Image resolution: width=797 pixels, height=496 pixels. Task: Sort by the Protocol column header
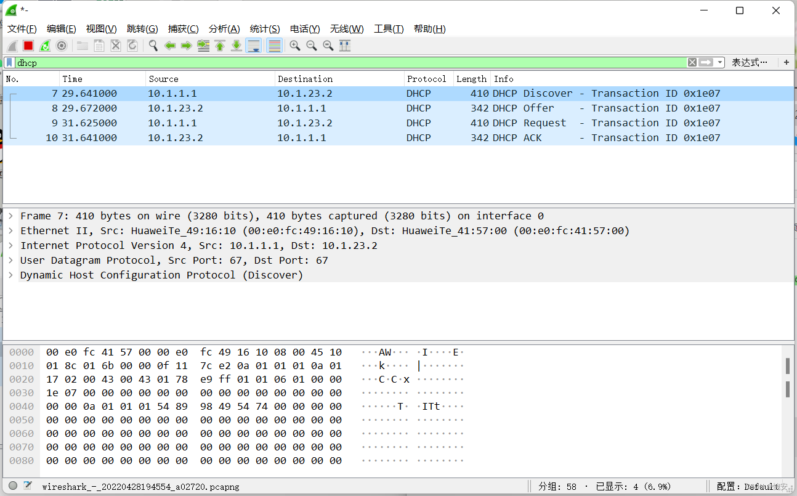tap(429, 79)
